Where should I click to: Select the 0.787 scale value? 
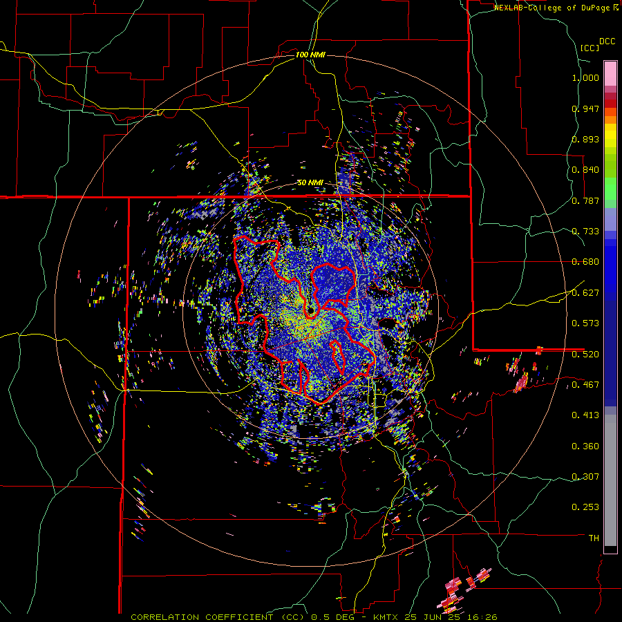585,200
